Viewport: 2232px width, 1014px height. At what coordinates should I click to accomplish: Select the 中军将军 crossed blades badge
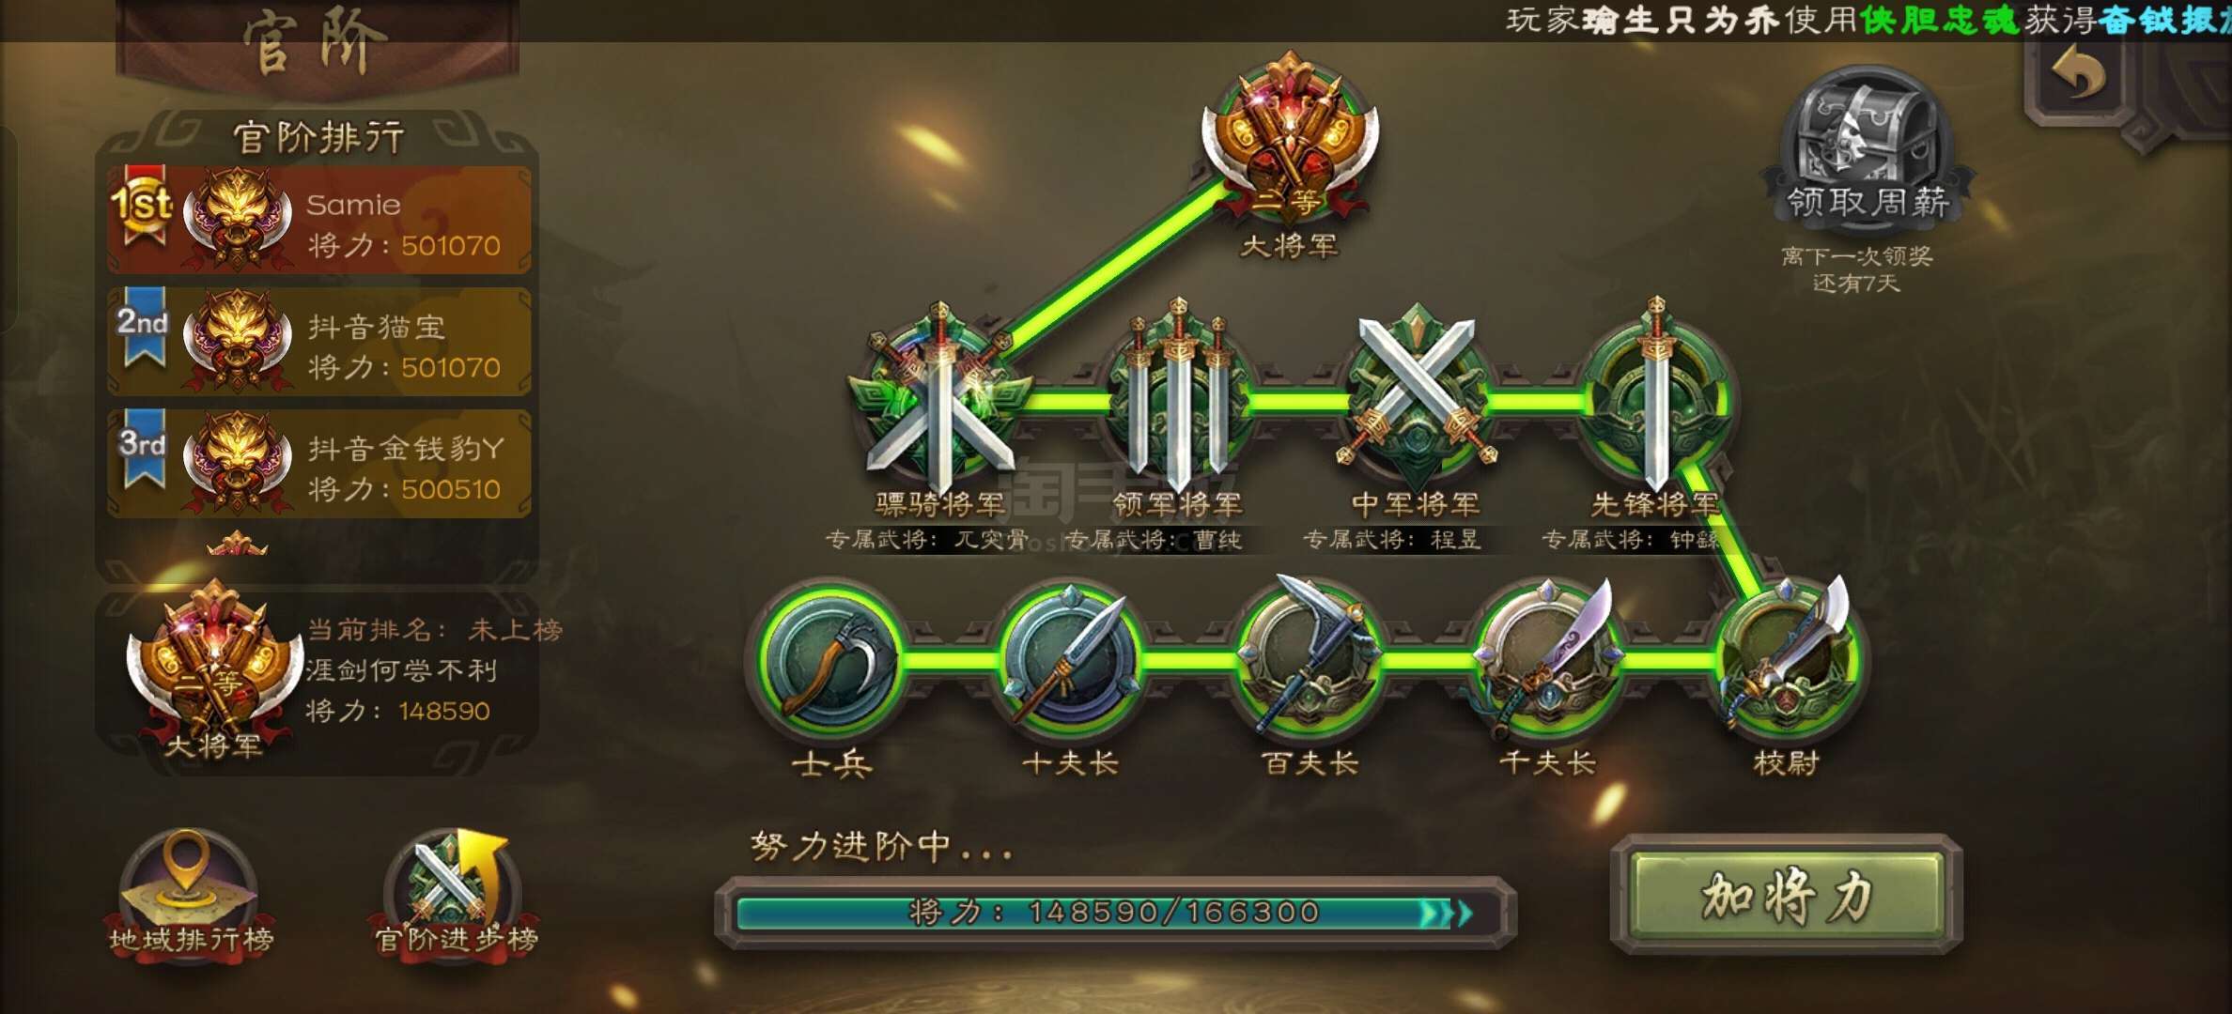1417,394
